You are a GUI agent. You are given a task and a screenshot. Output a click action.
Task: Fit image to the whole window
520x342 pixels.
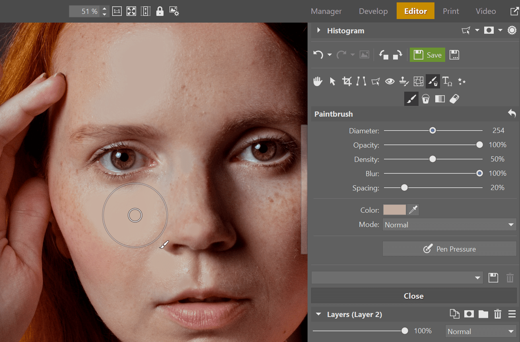(131, 12)
